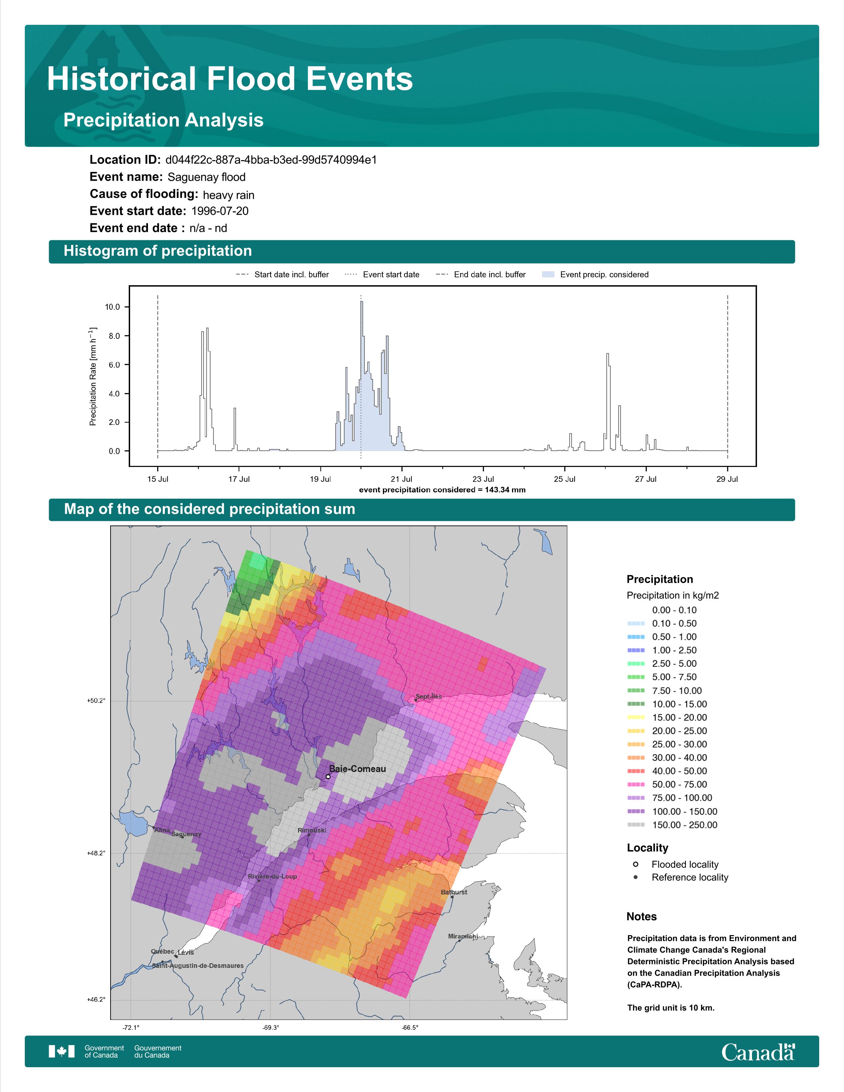The width and height of the screenshot is (844, 1092).
Task: Click the 21 Jul tick label on histogram
Action: click(401, 479)
